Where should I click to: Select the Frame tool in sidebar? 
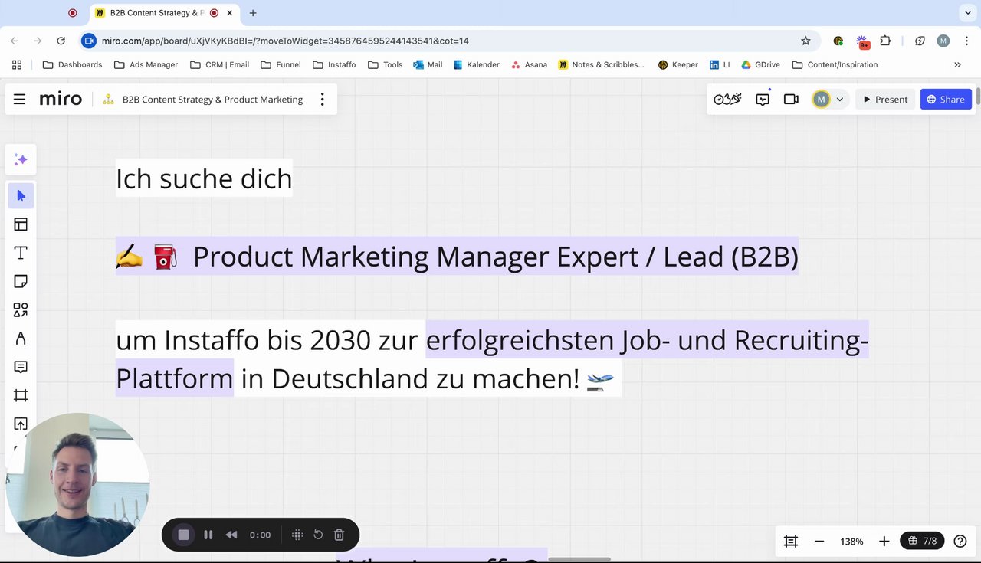point(21,395)
